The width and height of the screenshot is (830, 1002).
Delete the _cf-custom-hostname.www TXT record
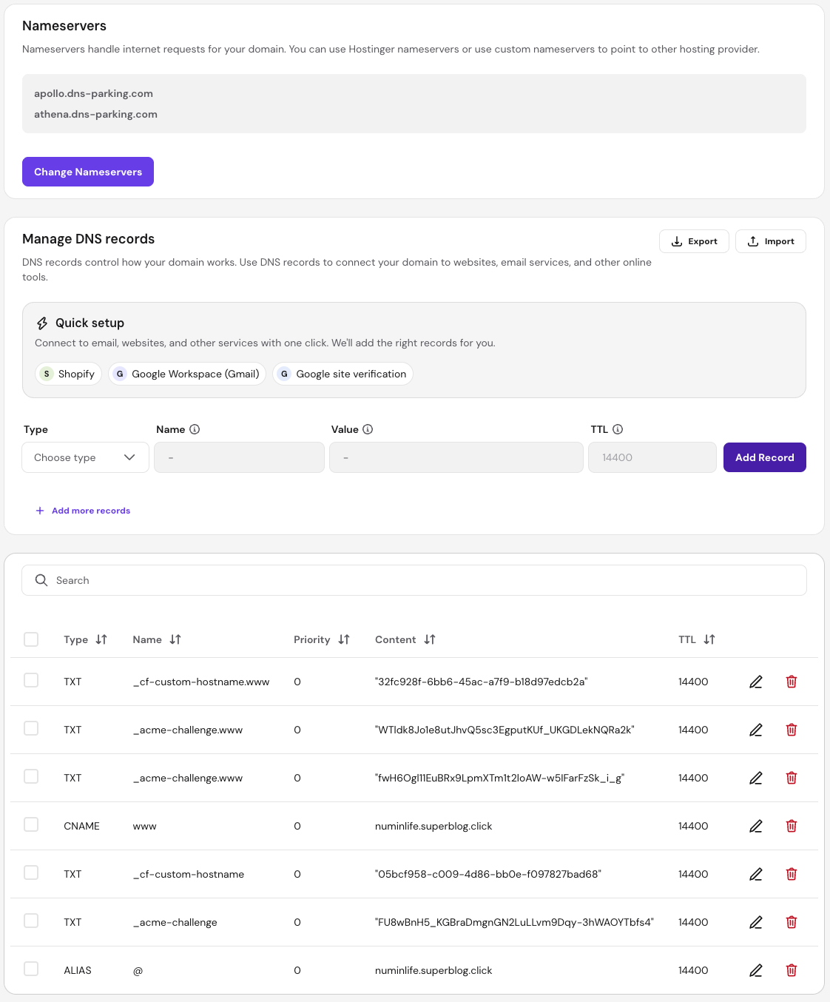[x=791, y=682]
